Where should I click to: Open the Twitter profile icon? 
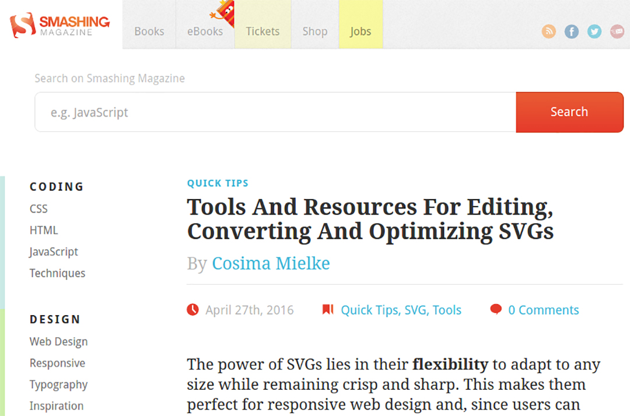[594, 32]
